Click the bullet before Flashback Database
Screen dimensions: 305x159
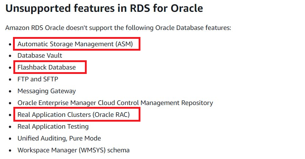click(10, 68)
